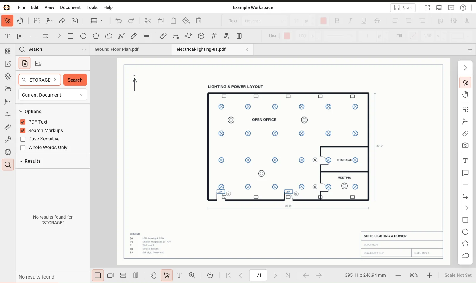Click the redo arrow icon
The width and height of the screenshot is (476, 283).
[x=131, y=21]
